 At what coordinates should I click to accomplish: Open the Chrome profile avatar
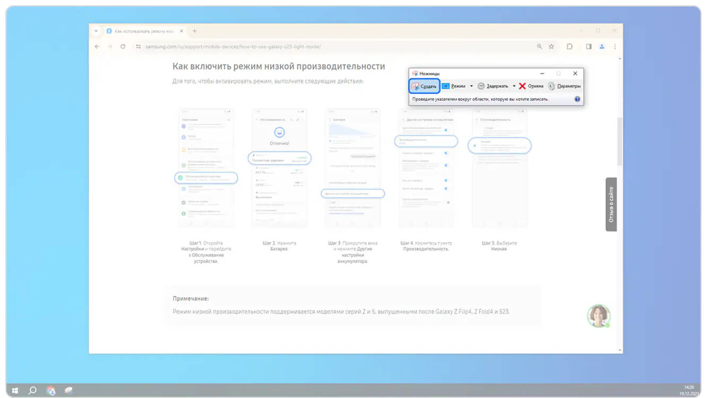click(x=602, y=47)
